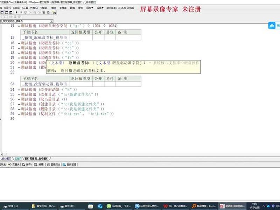Screen dimensions: 280x210
Task: Click the stop execution square icon
Action: (21, 12)
